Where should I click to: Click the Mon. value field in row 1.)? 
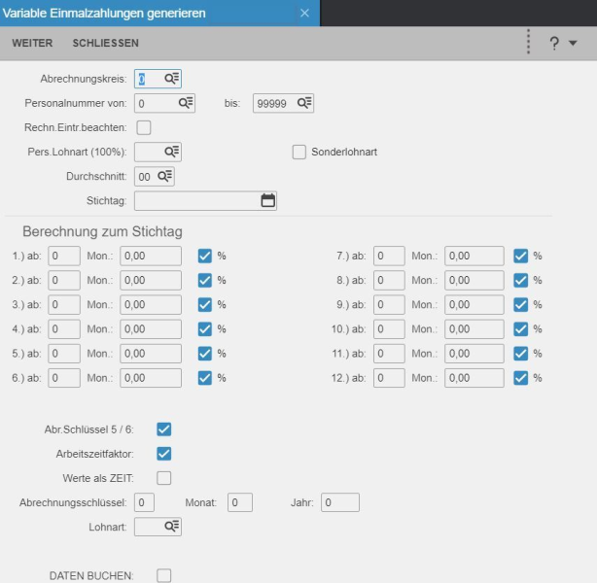151,256
